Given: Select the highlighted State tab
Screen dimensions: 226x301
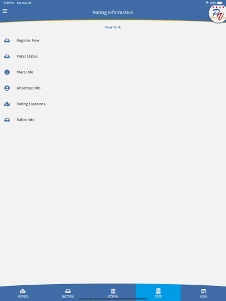Looking at the screenshot, I should click(x=158, y=293).
